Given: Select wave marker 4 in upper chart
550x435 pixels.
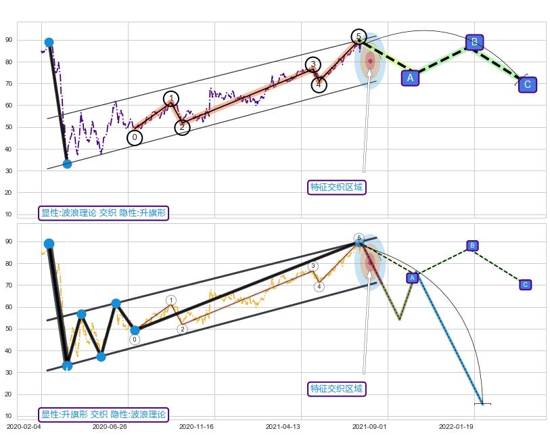Looking at the screenshot, I should pos(319,85).
